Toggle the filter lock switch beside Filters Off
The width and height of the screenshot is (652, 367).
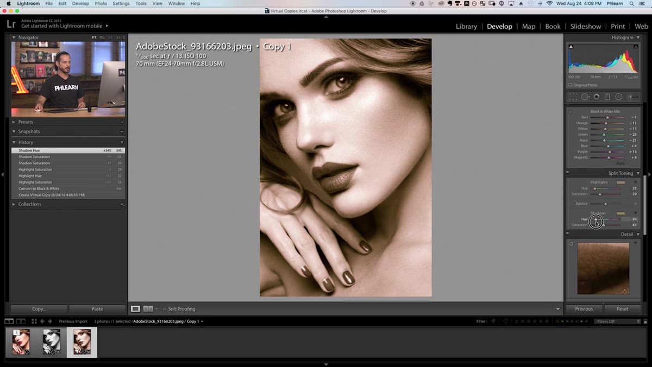tap(644, 321)
